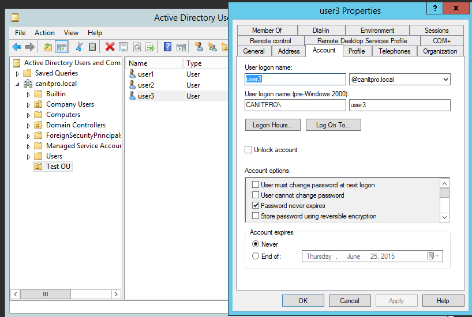This screenshot has width=472, height=317.
Task: Click the Export List icon
Action: 150,47
